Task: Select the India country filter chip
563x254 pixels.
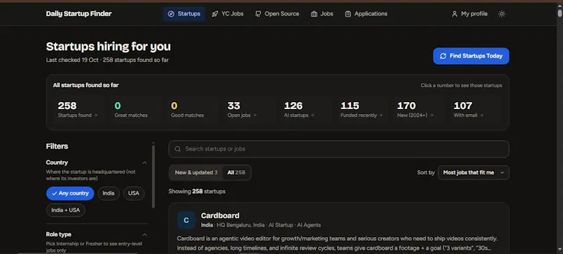Action: 108,193
